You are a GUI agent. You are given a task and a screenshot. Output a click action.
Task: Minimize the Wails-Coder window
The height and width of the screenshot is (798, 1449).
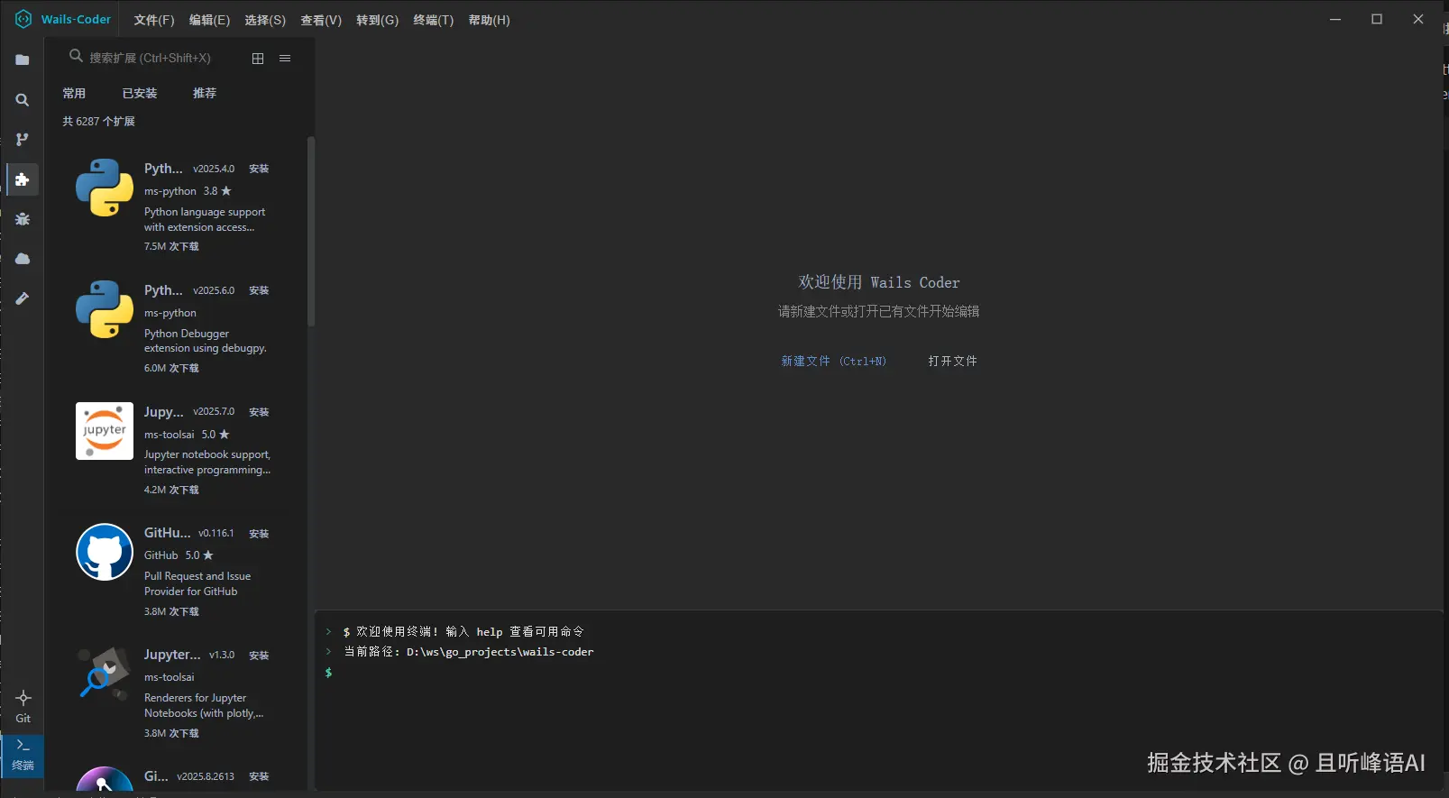[x=1335, y=19]
